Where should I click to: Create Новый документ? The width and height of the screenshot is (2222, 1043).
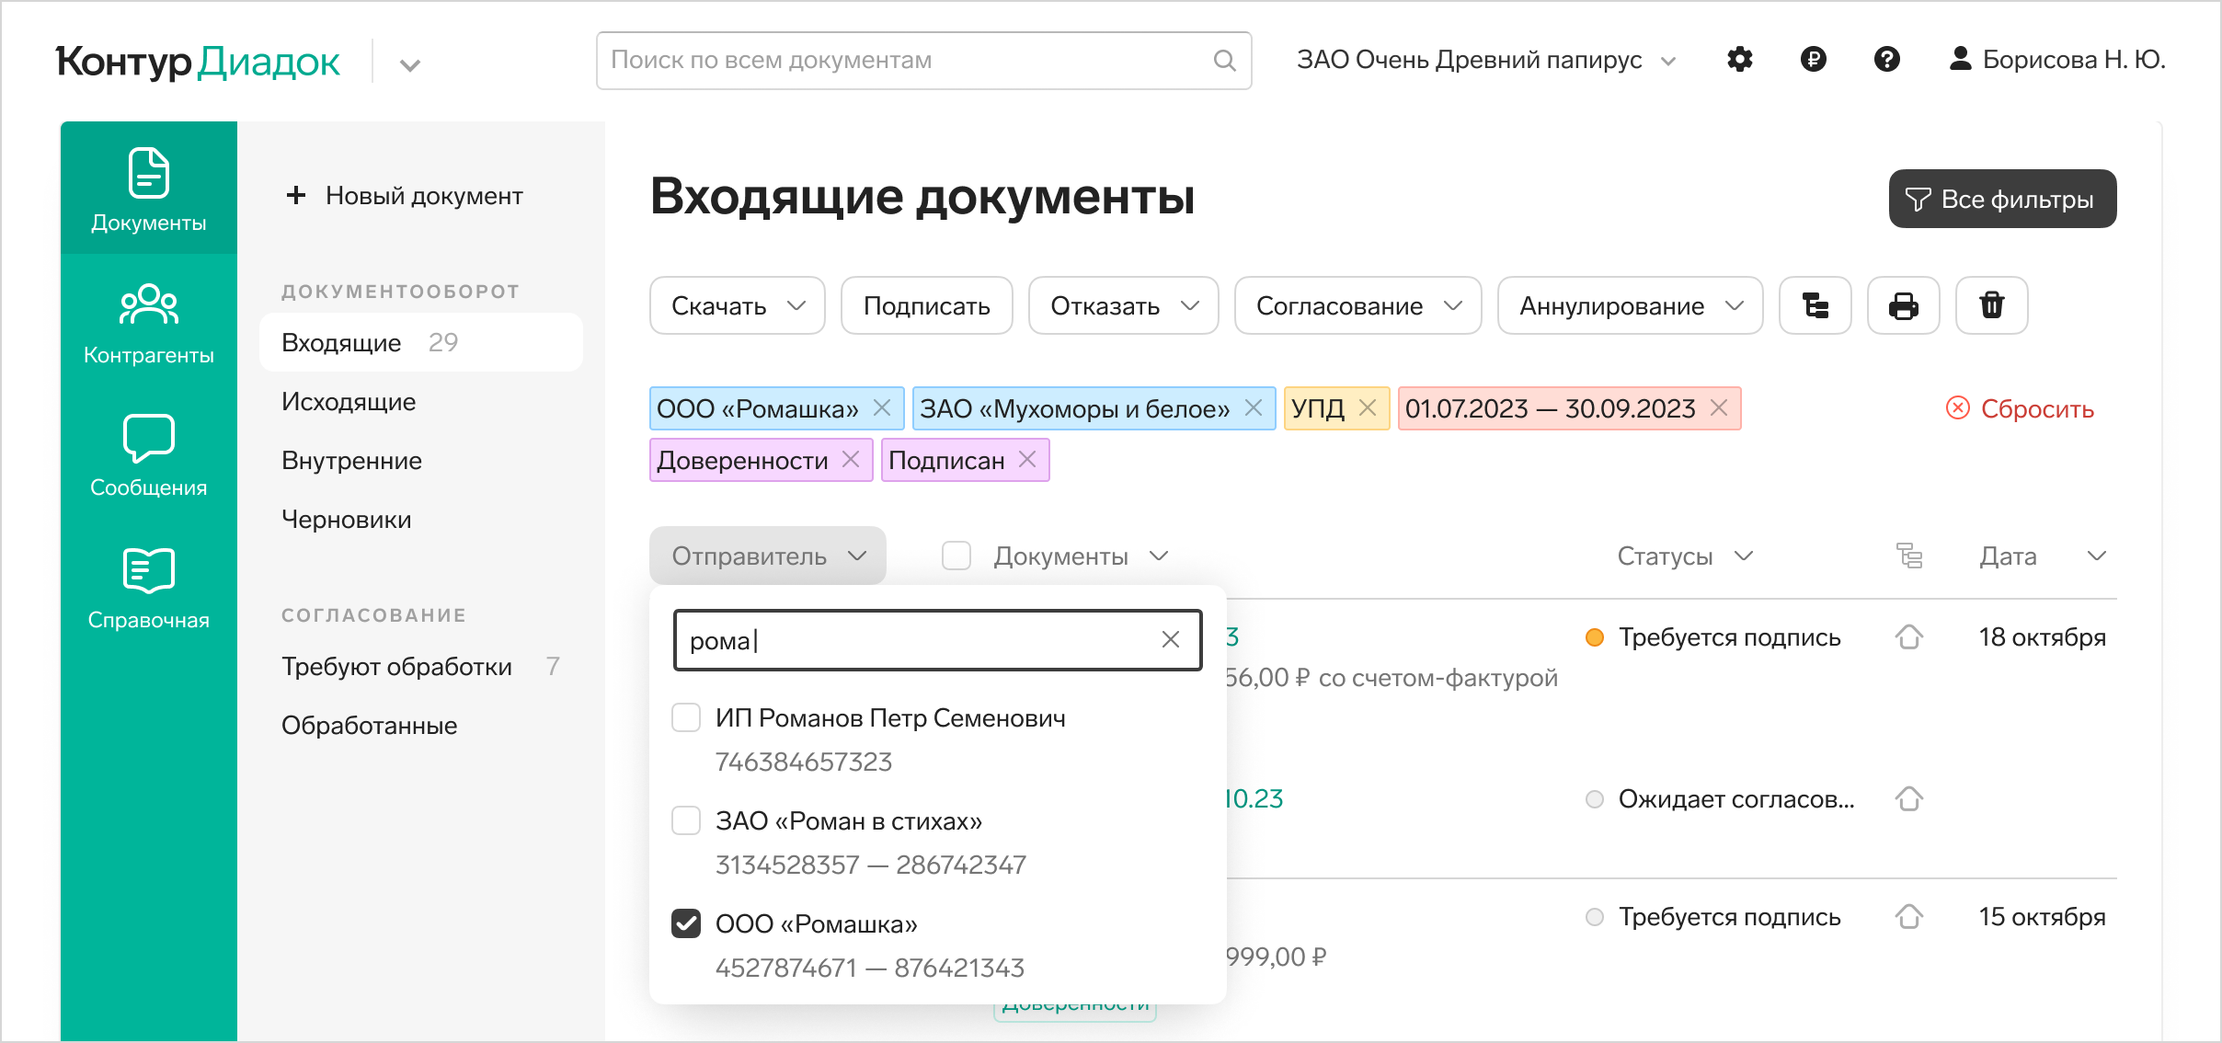point(405,195)
